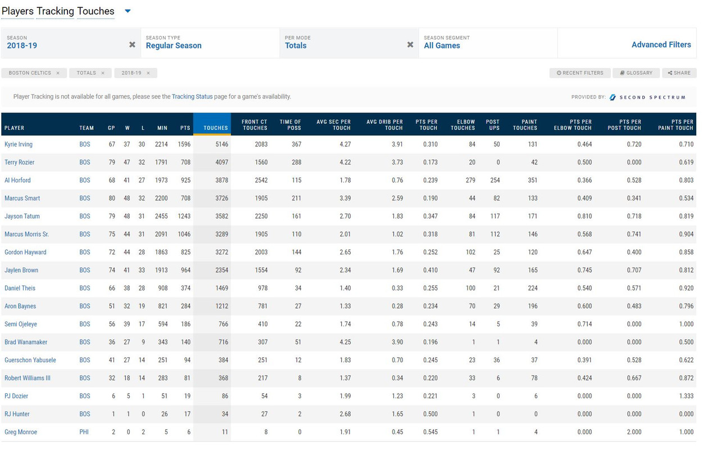Open Semi Ojeleye player link
This screenshot has height=450, width=716.
click(21, 325)
